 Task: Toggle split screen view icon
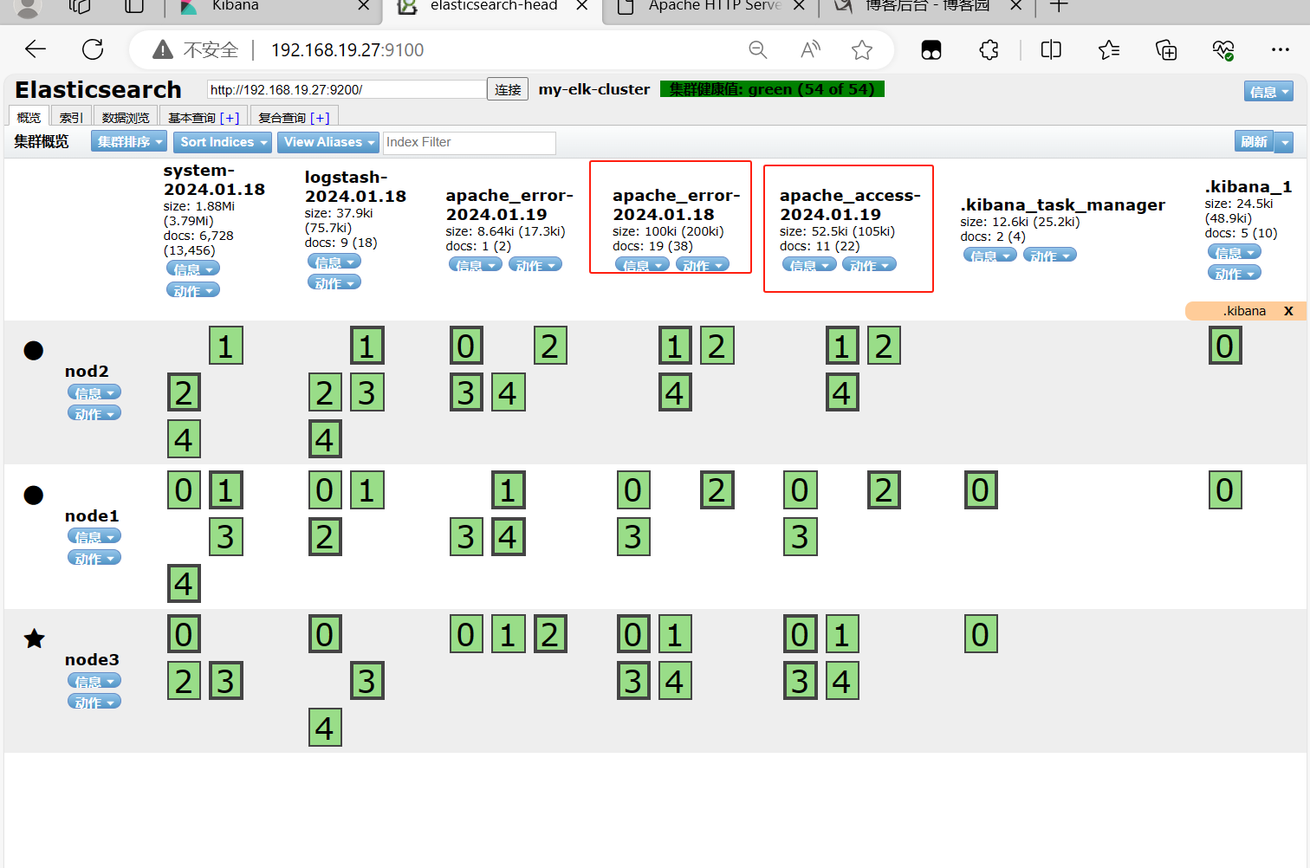(x=1051, y=50)
